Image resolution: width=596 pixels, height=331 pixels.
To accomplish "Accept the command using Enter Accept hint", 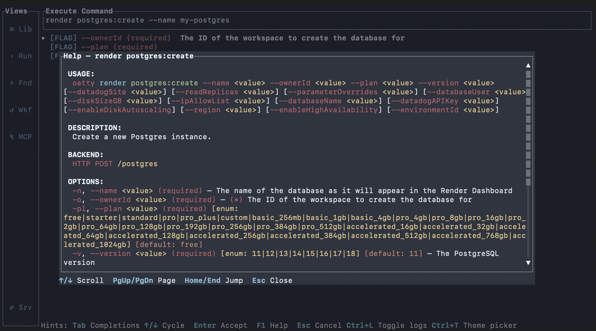I will pyautogui.click(x=220, y=325).
